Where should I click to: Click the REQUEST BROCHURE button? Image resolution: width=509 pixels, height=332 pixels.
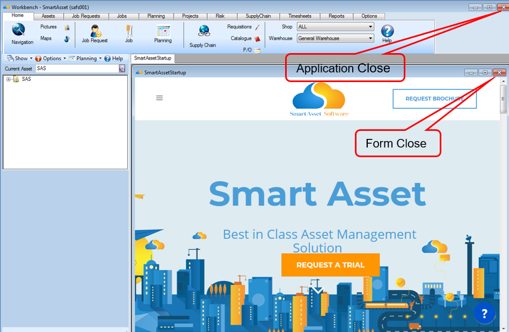point(435,99)
